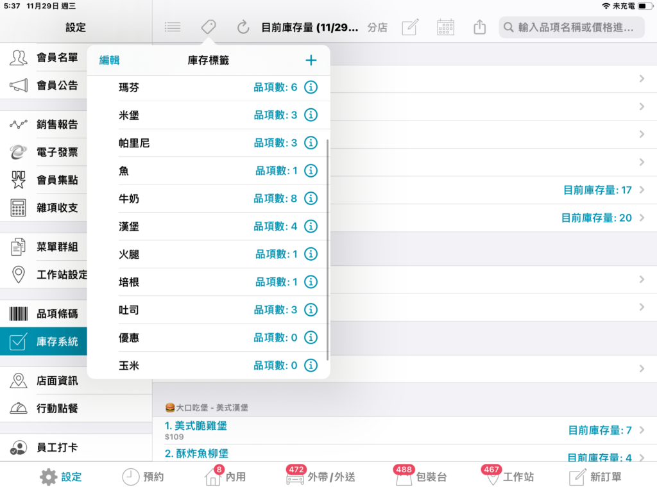This screenshot has height=492, width=657.
Task: Show info for 優惠 tag
Action: pyautogui.click(x=311, y=338)
